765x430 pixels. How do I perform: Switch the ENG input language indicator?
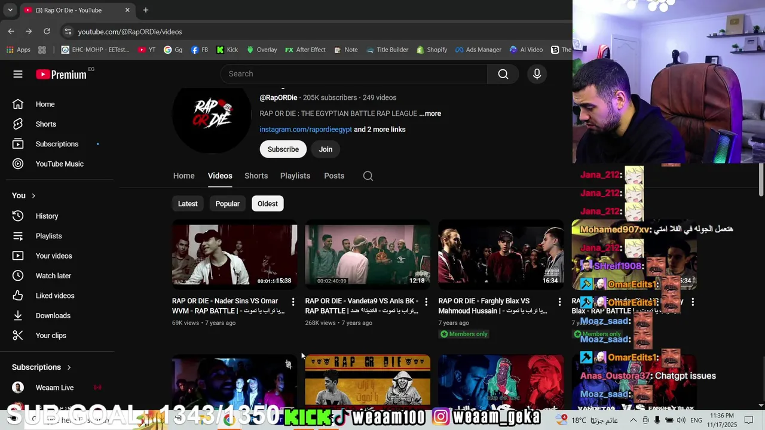click(x=696, y=420)
